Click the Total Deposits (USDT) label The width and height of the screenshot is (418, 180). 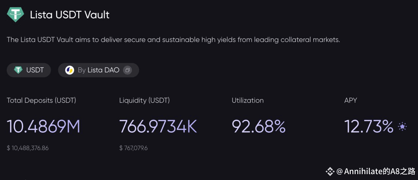(41, 100)
